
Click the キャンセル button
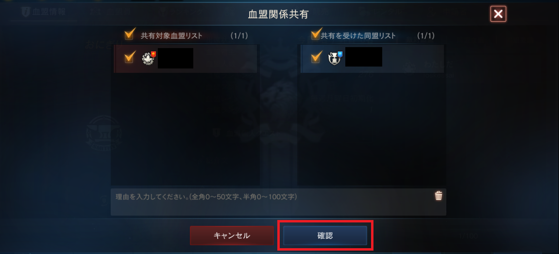click(232, 236)
